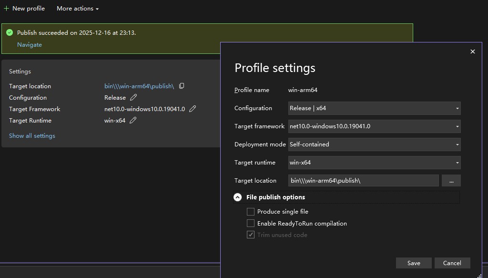Viewport: 488px width, 278px height.
Task: Collapse the File publish options section
Action: tap(238, 197)
